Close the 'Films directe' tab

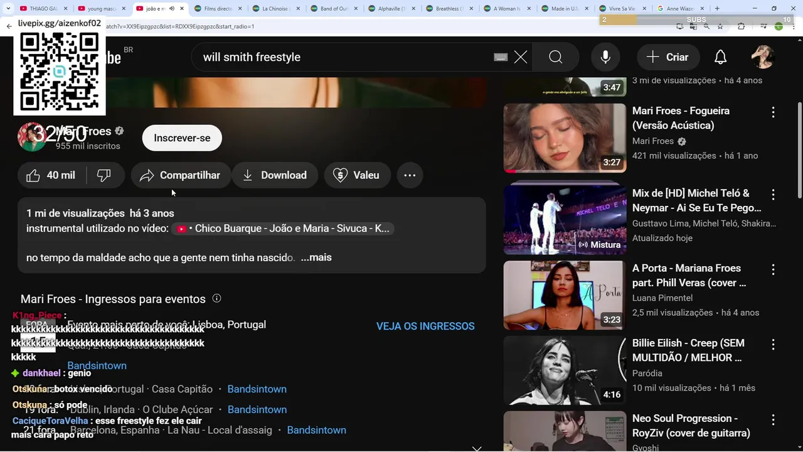tap(240, 9)
